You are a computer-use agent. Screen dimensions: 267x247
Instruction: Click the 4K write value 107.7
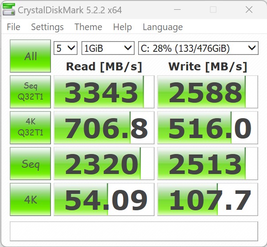pyautogui.click(x=208, y=200)
